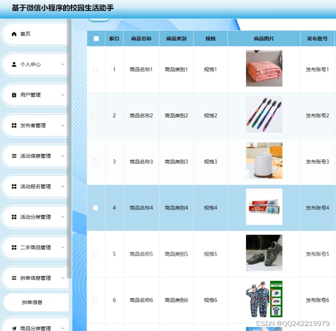The width and height of the screenshot is (336, 331).
Task: Click the 发布账号 column header
Action: [x=317, y=39]
